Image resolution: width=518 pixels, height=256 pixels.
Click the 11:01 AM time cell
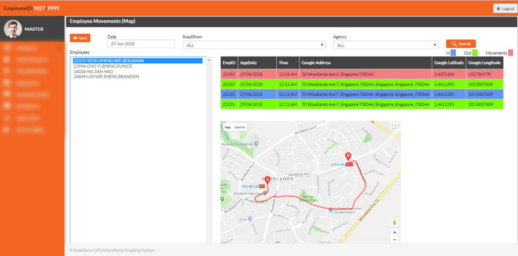[288, 74]
